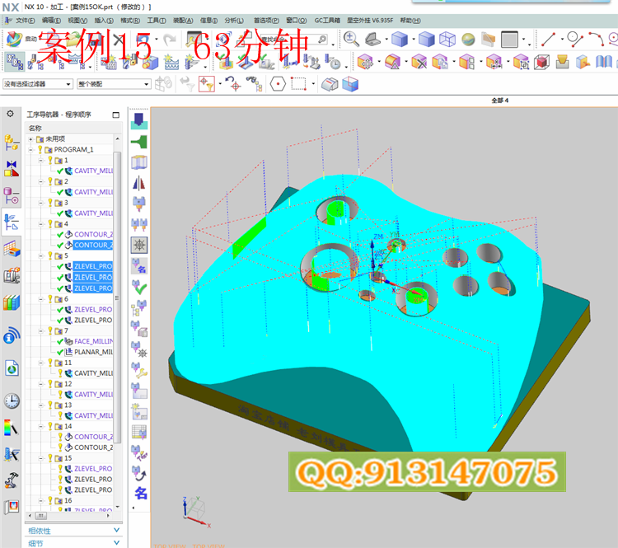Viewport: 618px width, 548px height.
Task: Select Shaded with Edges rendering style cube
Action: tap(400, 40)
